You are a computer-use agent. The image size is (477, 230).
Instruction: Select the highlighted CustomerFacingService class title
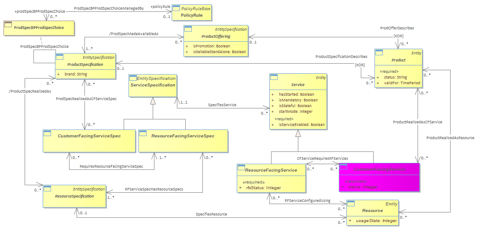click(x=379, y=169)
